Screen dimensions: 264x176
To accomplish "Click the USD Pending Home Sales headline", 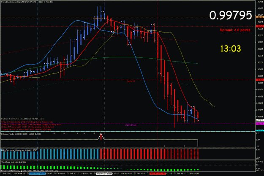I will coord(27,122).
